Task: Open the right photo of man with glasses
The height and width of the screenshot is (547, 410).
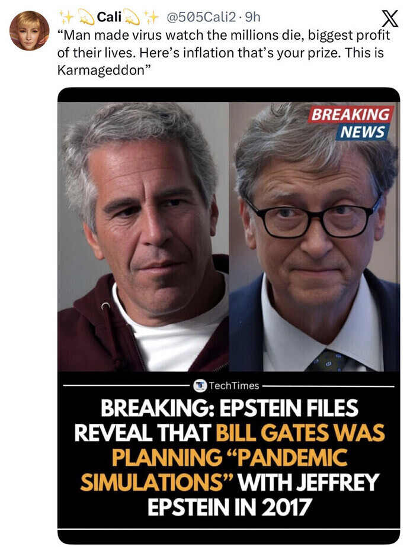Action: (314, 237)
